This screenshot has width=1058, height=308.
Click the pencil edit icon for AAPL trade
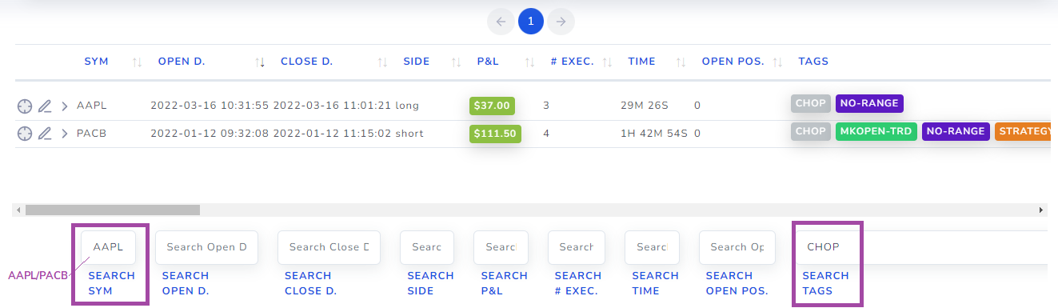point(45,106)
